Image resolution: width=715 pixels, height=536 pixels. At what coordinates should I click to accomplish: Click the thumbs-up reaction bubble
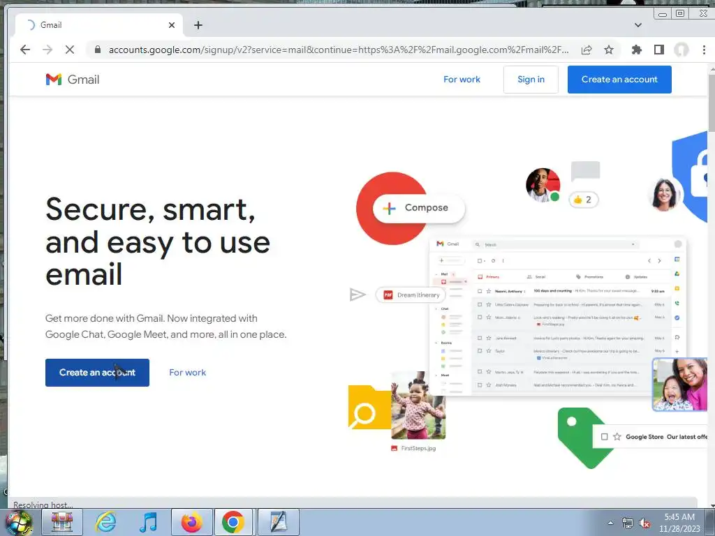(x=583, y=200)
